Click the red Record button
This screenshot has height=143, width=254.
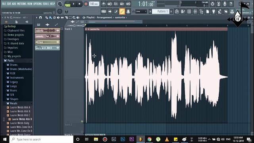pyautogui.click(x=86, y=4)
